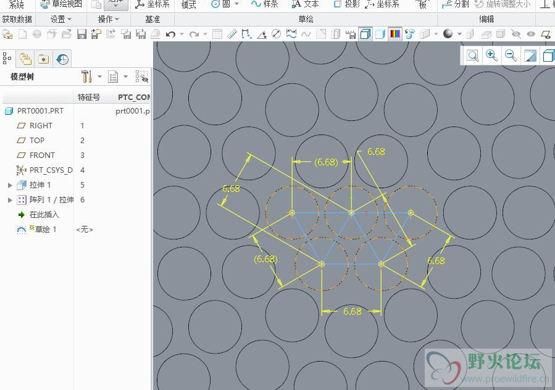Click the 获取数据 group label
Image resolution: width=555 pixels, height=390 pixels.
17,19
